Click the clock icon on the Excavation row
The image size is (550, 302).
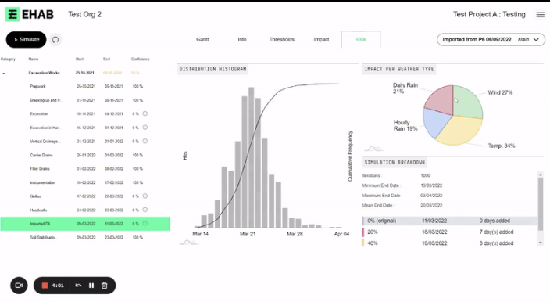point(145,113)
